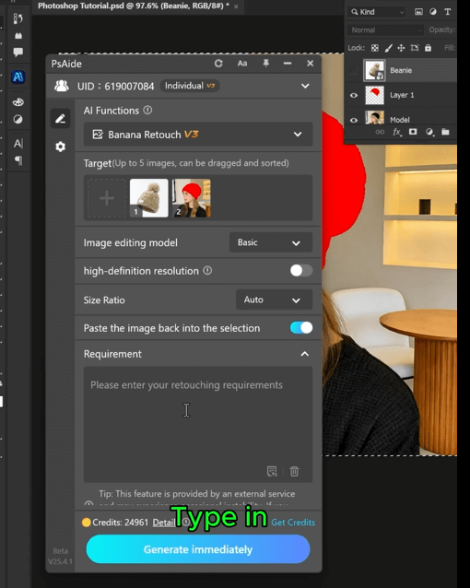Select the Beanie layer thumbnail

pyautogui.click(x=374, y=70)
